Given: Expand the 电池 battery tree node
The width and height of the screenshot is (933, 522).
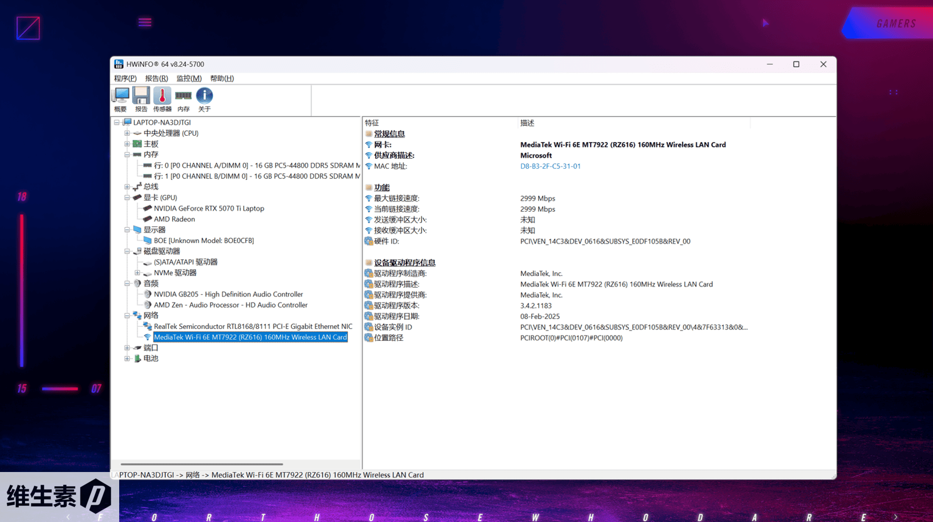Looking at the screenshot, I should tap(127, 359).
